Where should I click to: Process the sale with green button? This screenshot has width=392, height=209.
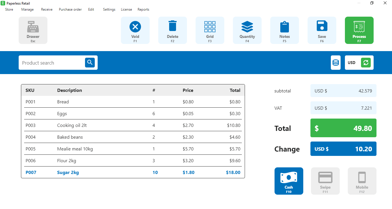coord(359,30)
